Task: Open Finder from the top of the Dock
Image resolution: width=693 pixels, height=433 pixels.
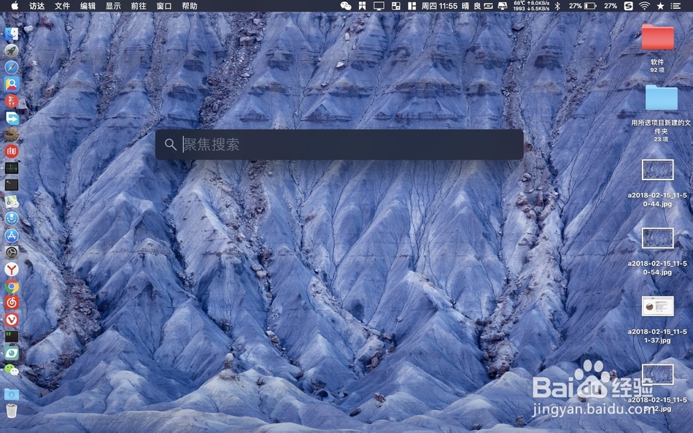Action: 12,33
